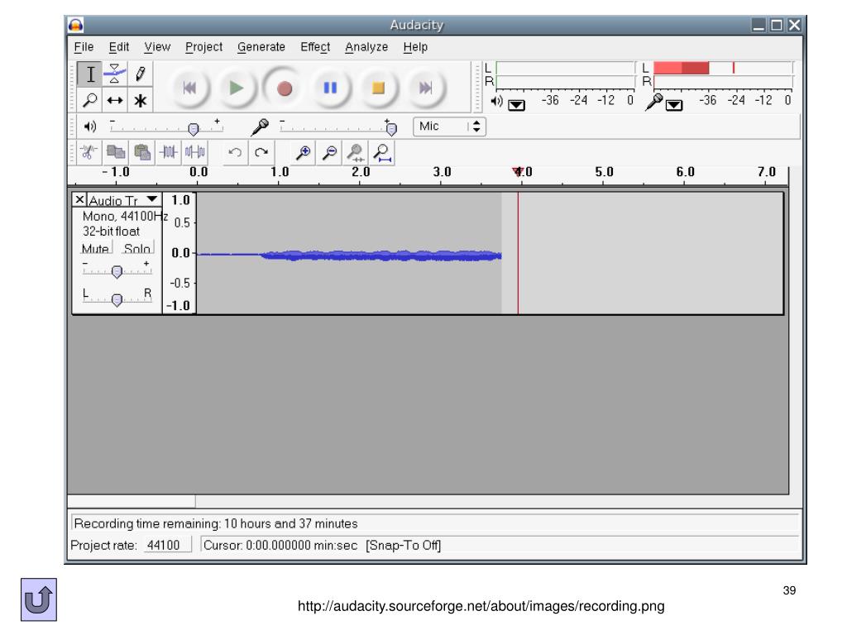Click the track vertical amplitude scale
The image size is (847, 635).
[x=179, y=253]
